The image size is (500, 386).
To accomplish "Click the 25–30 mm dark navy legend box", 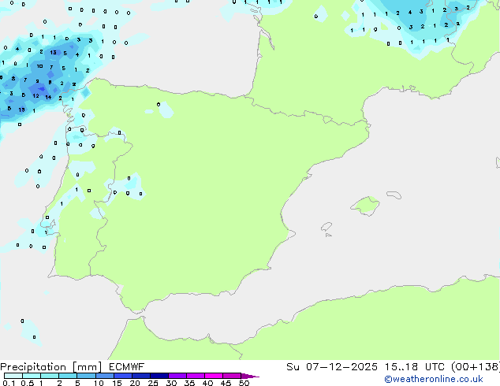I will (x=159, y=376).
